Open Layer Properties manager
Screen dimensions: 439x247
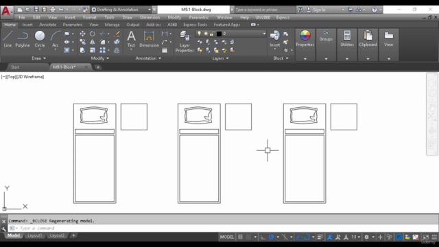[185, 41]
